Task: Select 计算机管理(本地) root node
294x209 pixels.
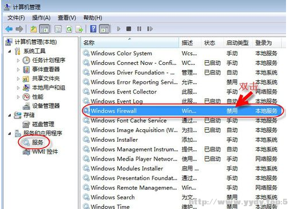Action: pos(36,42)
